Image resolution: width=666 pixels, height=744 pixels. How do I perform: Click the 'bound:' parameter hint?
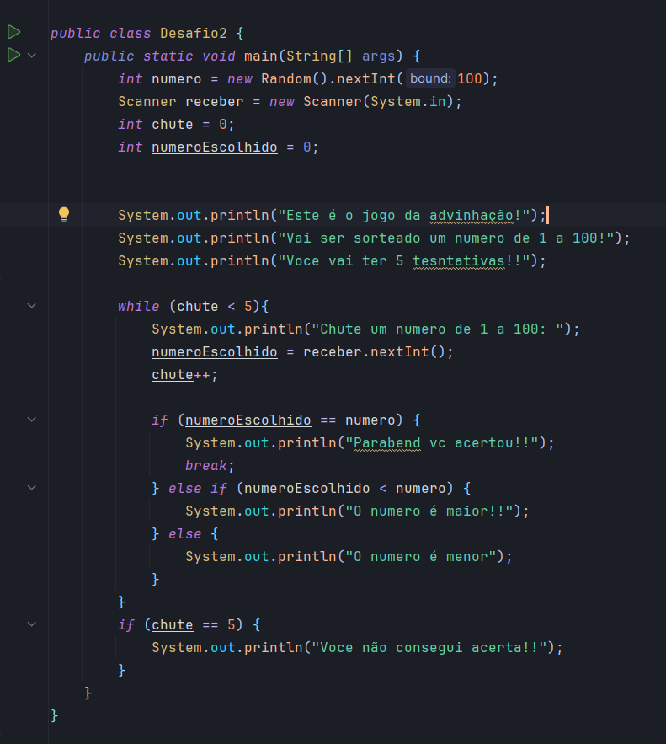click(430, 78)
